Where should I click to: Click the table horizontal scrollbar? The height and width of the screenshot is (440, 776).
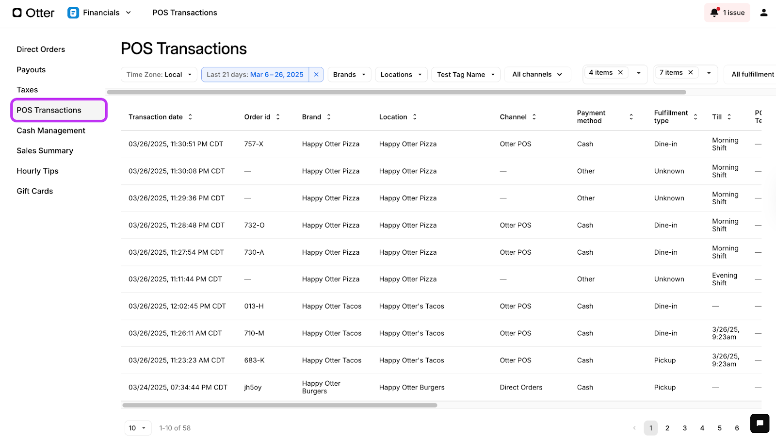(x=280, y=405)
